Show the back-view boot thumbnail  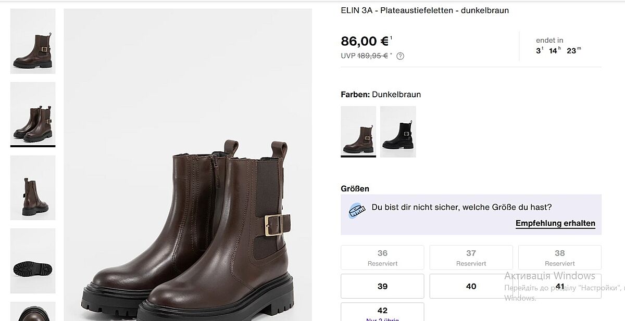click(x=33, y=187)
